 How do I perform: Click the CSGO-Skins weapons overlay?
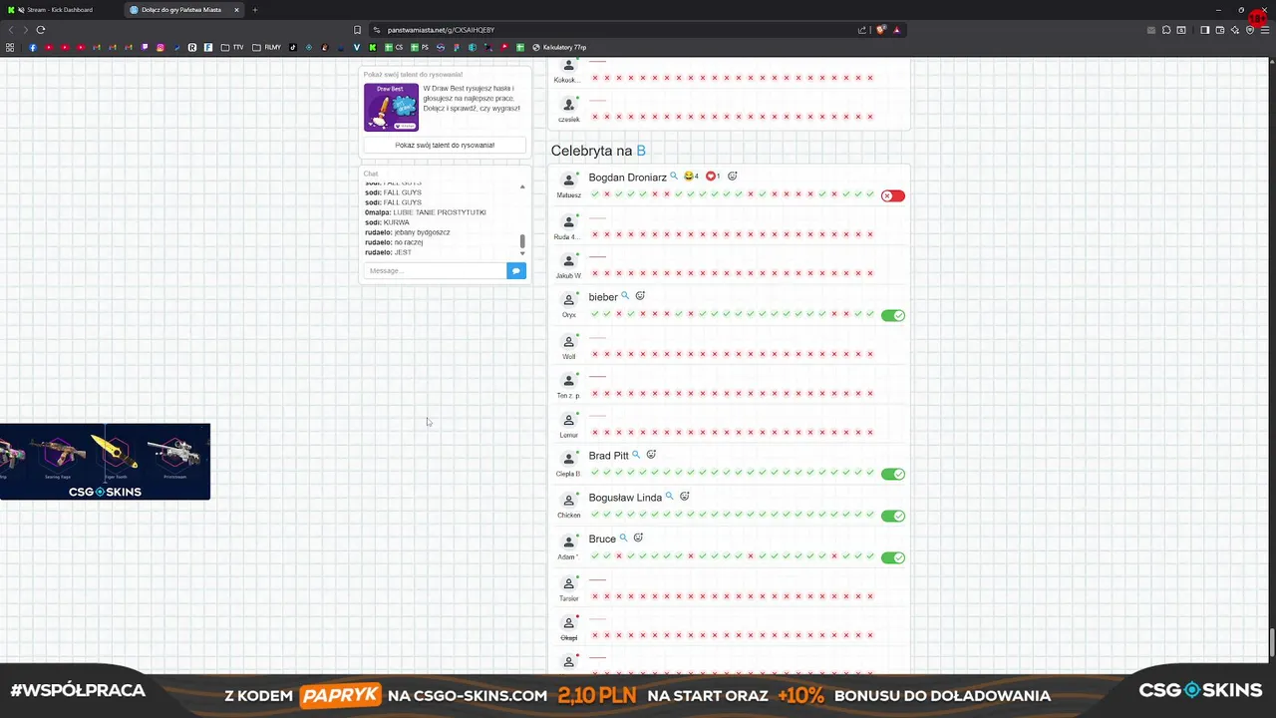[x=105, y=462]
